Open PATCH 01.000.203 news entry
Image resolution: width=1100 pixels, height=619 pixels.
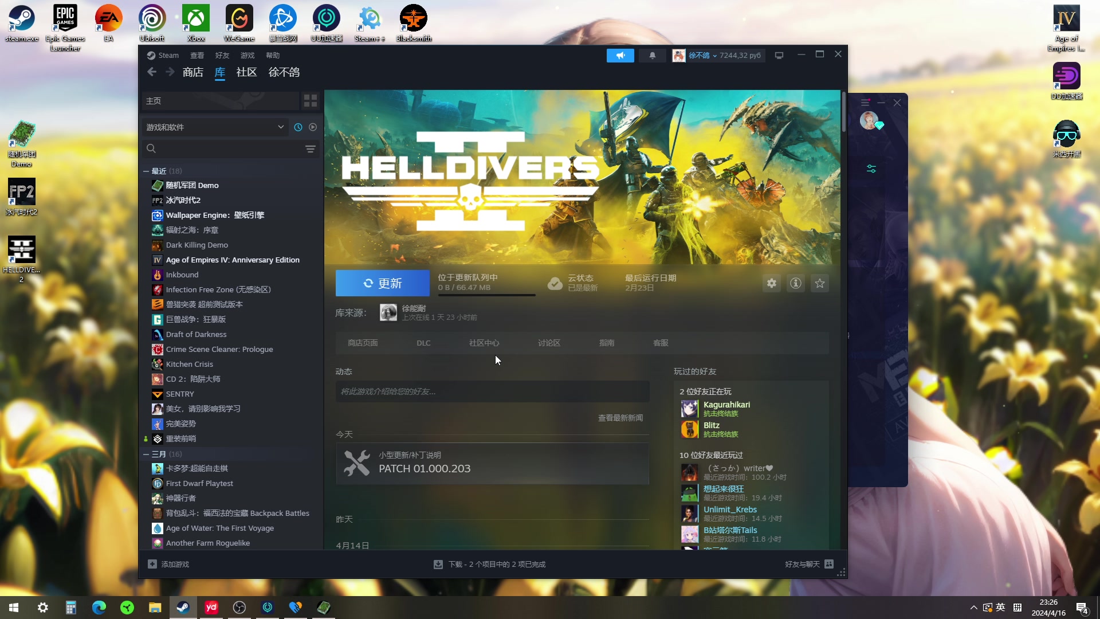coord(493,464)
